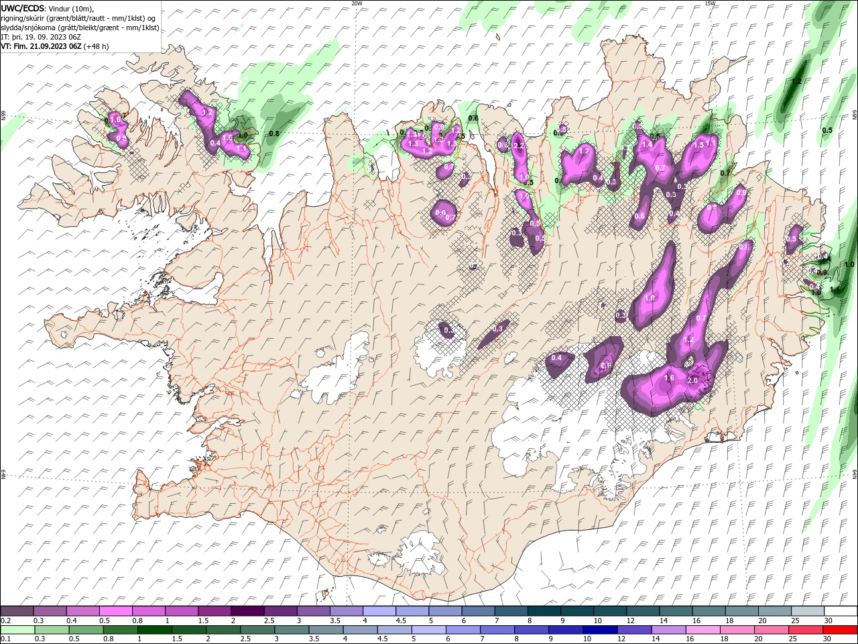This screenshot has height=644, width=858.
Task: Click the '2.2' snowfall value in north Iceland
Action: [518, 145]
